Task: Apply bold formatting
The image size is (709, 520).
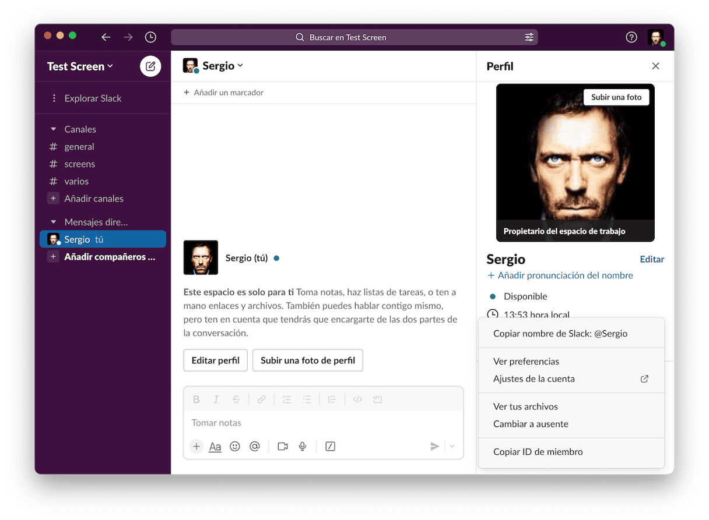Action: (196, 399)
